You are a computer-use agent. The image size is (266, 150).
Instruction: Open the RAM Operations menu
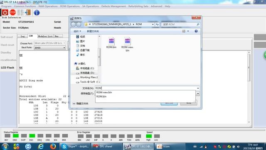48,6
